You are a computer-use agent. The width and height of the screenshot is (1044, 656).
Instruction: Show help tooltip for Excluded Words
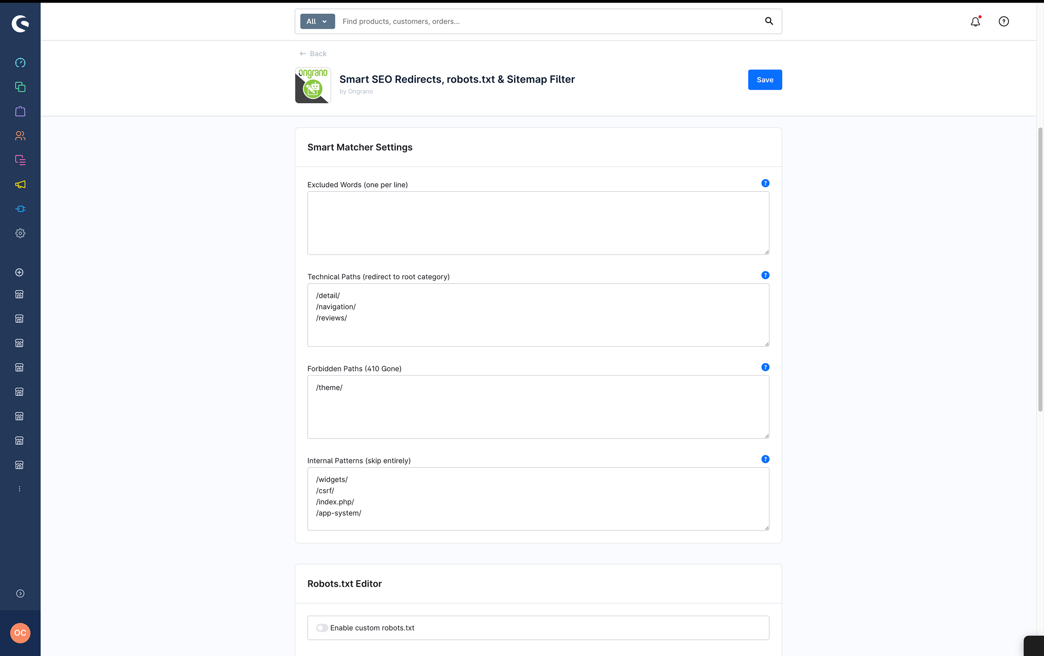pos(765,183)
